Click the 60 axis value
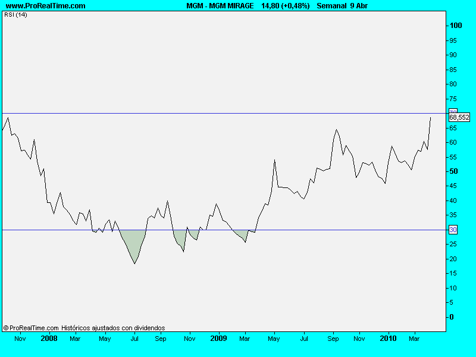The height and width of the screenshot is (357, 476). (453, 142)
